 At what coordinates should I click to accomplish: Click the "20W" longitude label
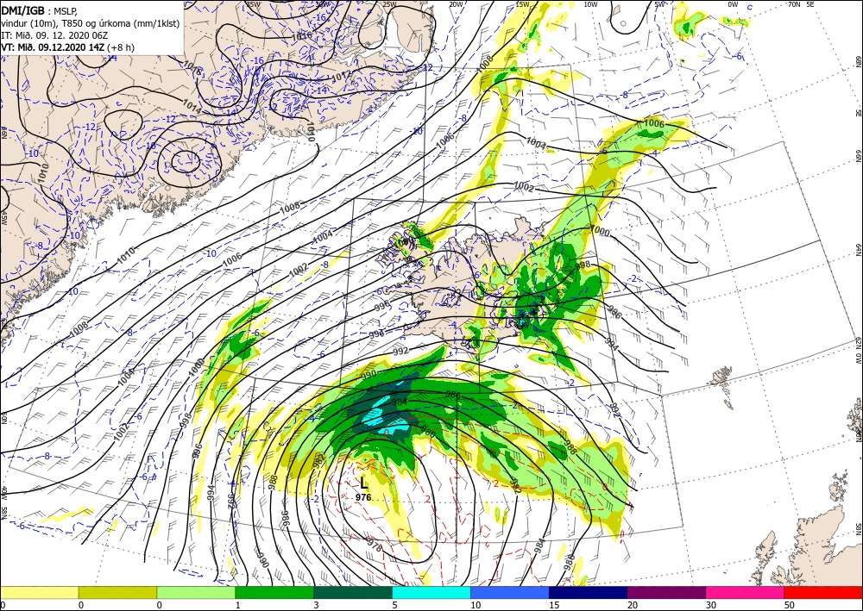pyautogui.click(x=455, y=4)
